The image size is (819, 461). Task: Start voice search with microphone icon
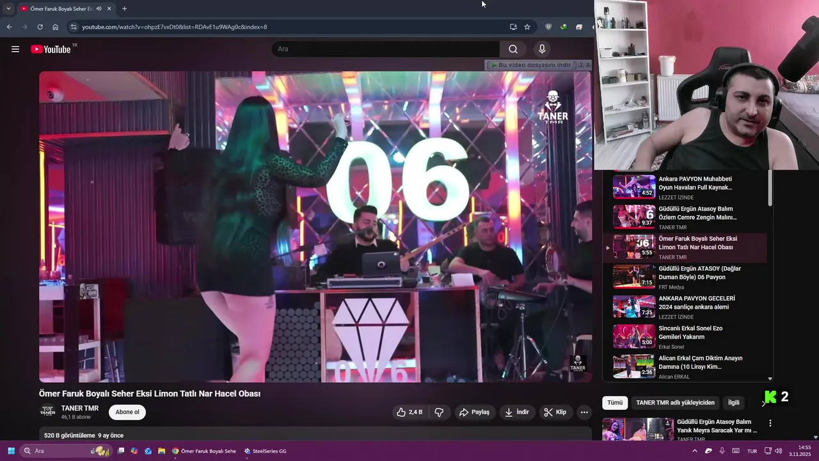[542, 49]
